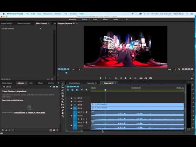Switch to the Audio workspace
Viewport: 196px width, 147px height.
(116, 20)
